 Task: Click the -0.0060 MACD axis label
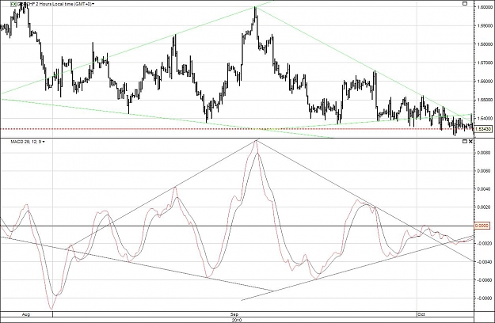tap(483, 280)
